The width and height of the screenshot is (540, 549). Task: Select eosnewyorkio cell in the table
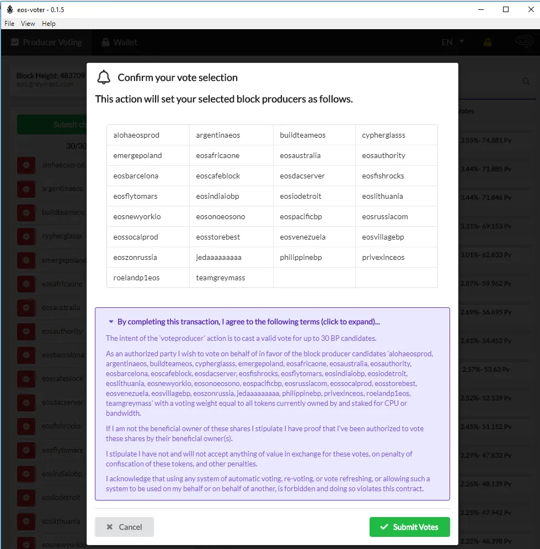148,216
